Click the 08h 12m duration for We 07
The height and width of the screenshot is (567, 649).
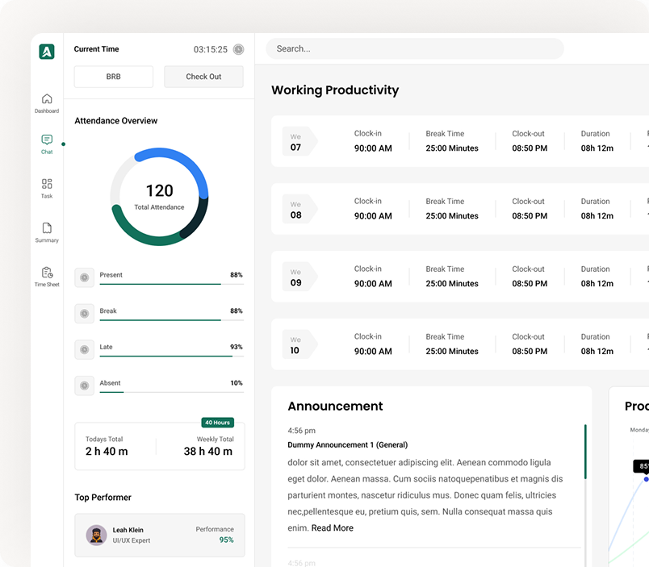[597, 148]
